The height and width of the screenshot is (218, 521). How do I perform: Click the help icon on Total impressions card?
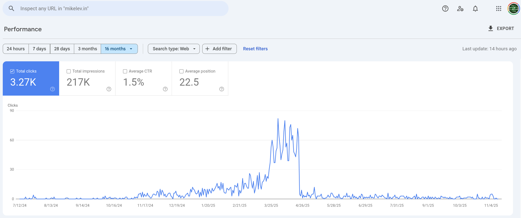109,89
